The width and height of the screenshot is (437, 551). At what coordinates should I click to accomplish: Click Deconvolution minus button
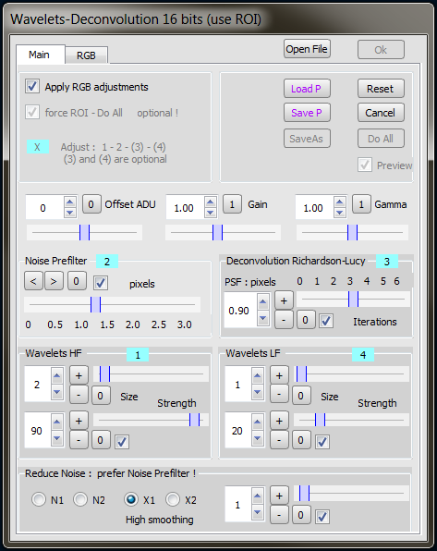pos(284,320)
